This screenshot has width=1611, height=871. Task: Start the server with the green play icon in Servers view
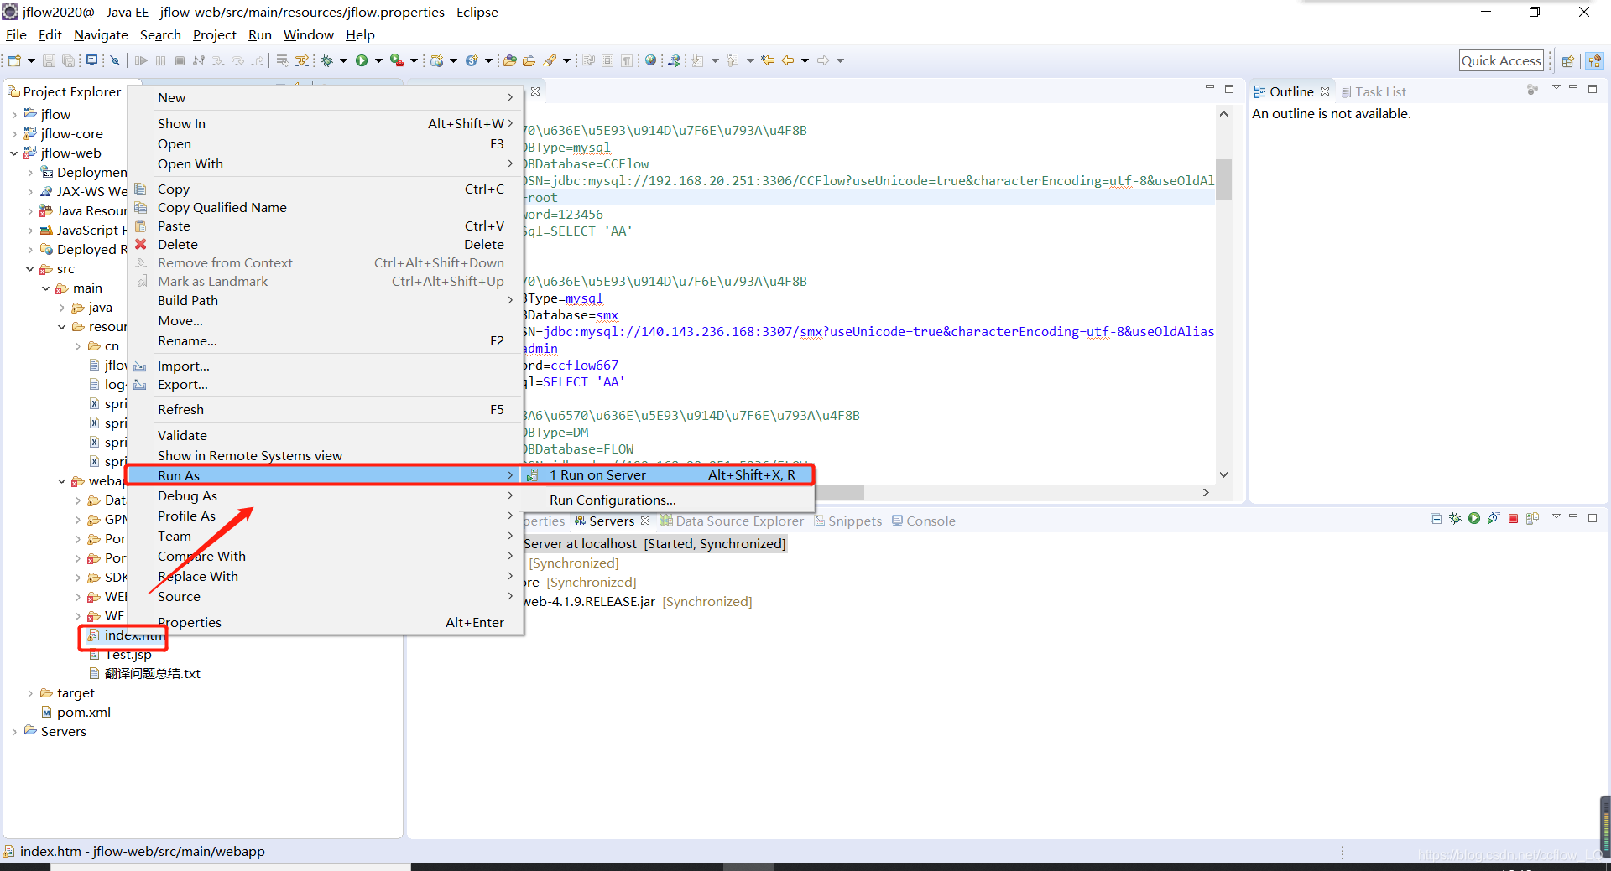click(1474, 519)
